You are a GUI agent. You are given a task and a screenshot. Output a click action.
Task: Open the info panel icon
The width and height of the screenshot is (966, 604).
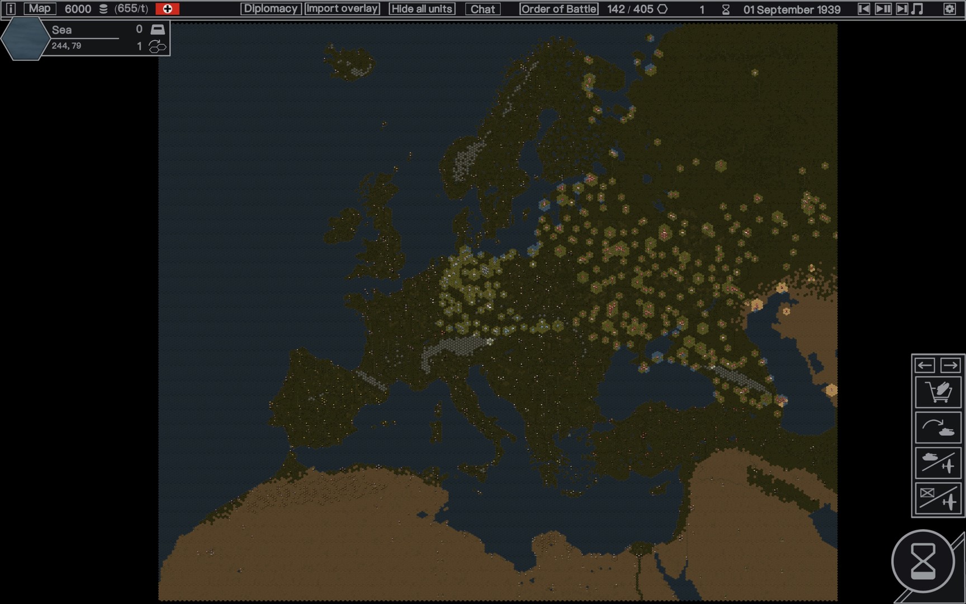tap(11, 9)
